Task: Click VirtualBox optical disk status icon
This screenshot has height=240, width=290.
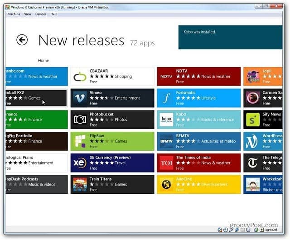Action: click(x=226, y=230)
